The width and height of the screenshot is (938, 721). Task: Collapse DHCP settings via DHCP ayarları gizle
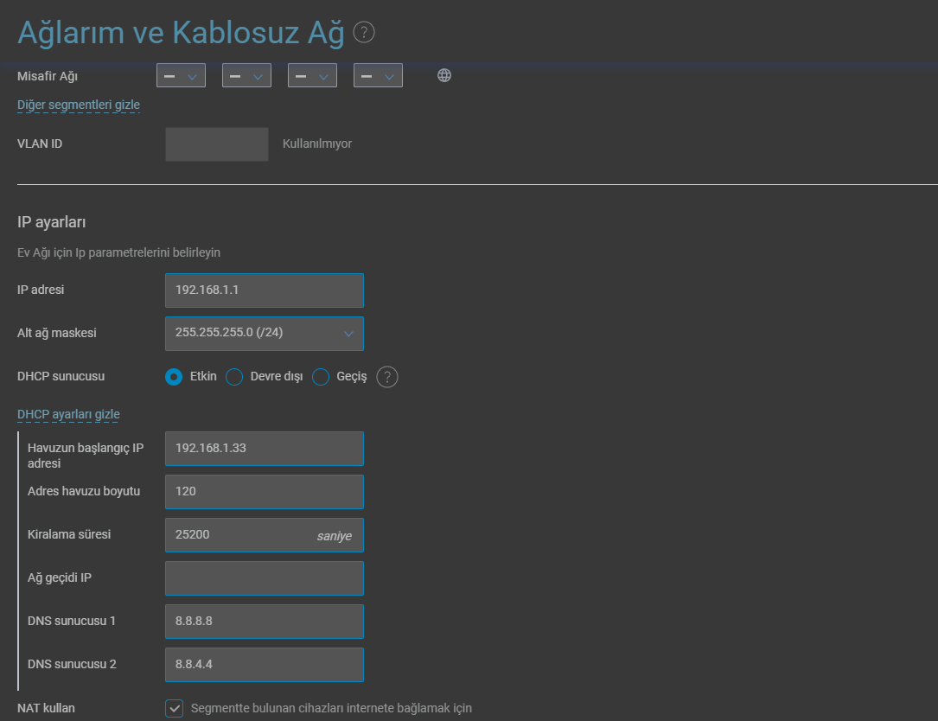pos(68,415)
